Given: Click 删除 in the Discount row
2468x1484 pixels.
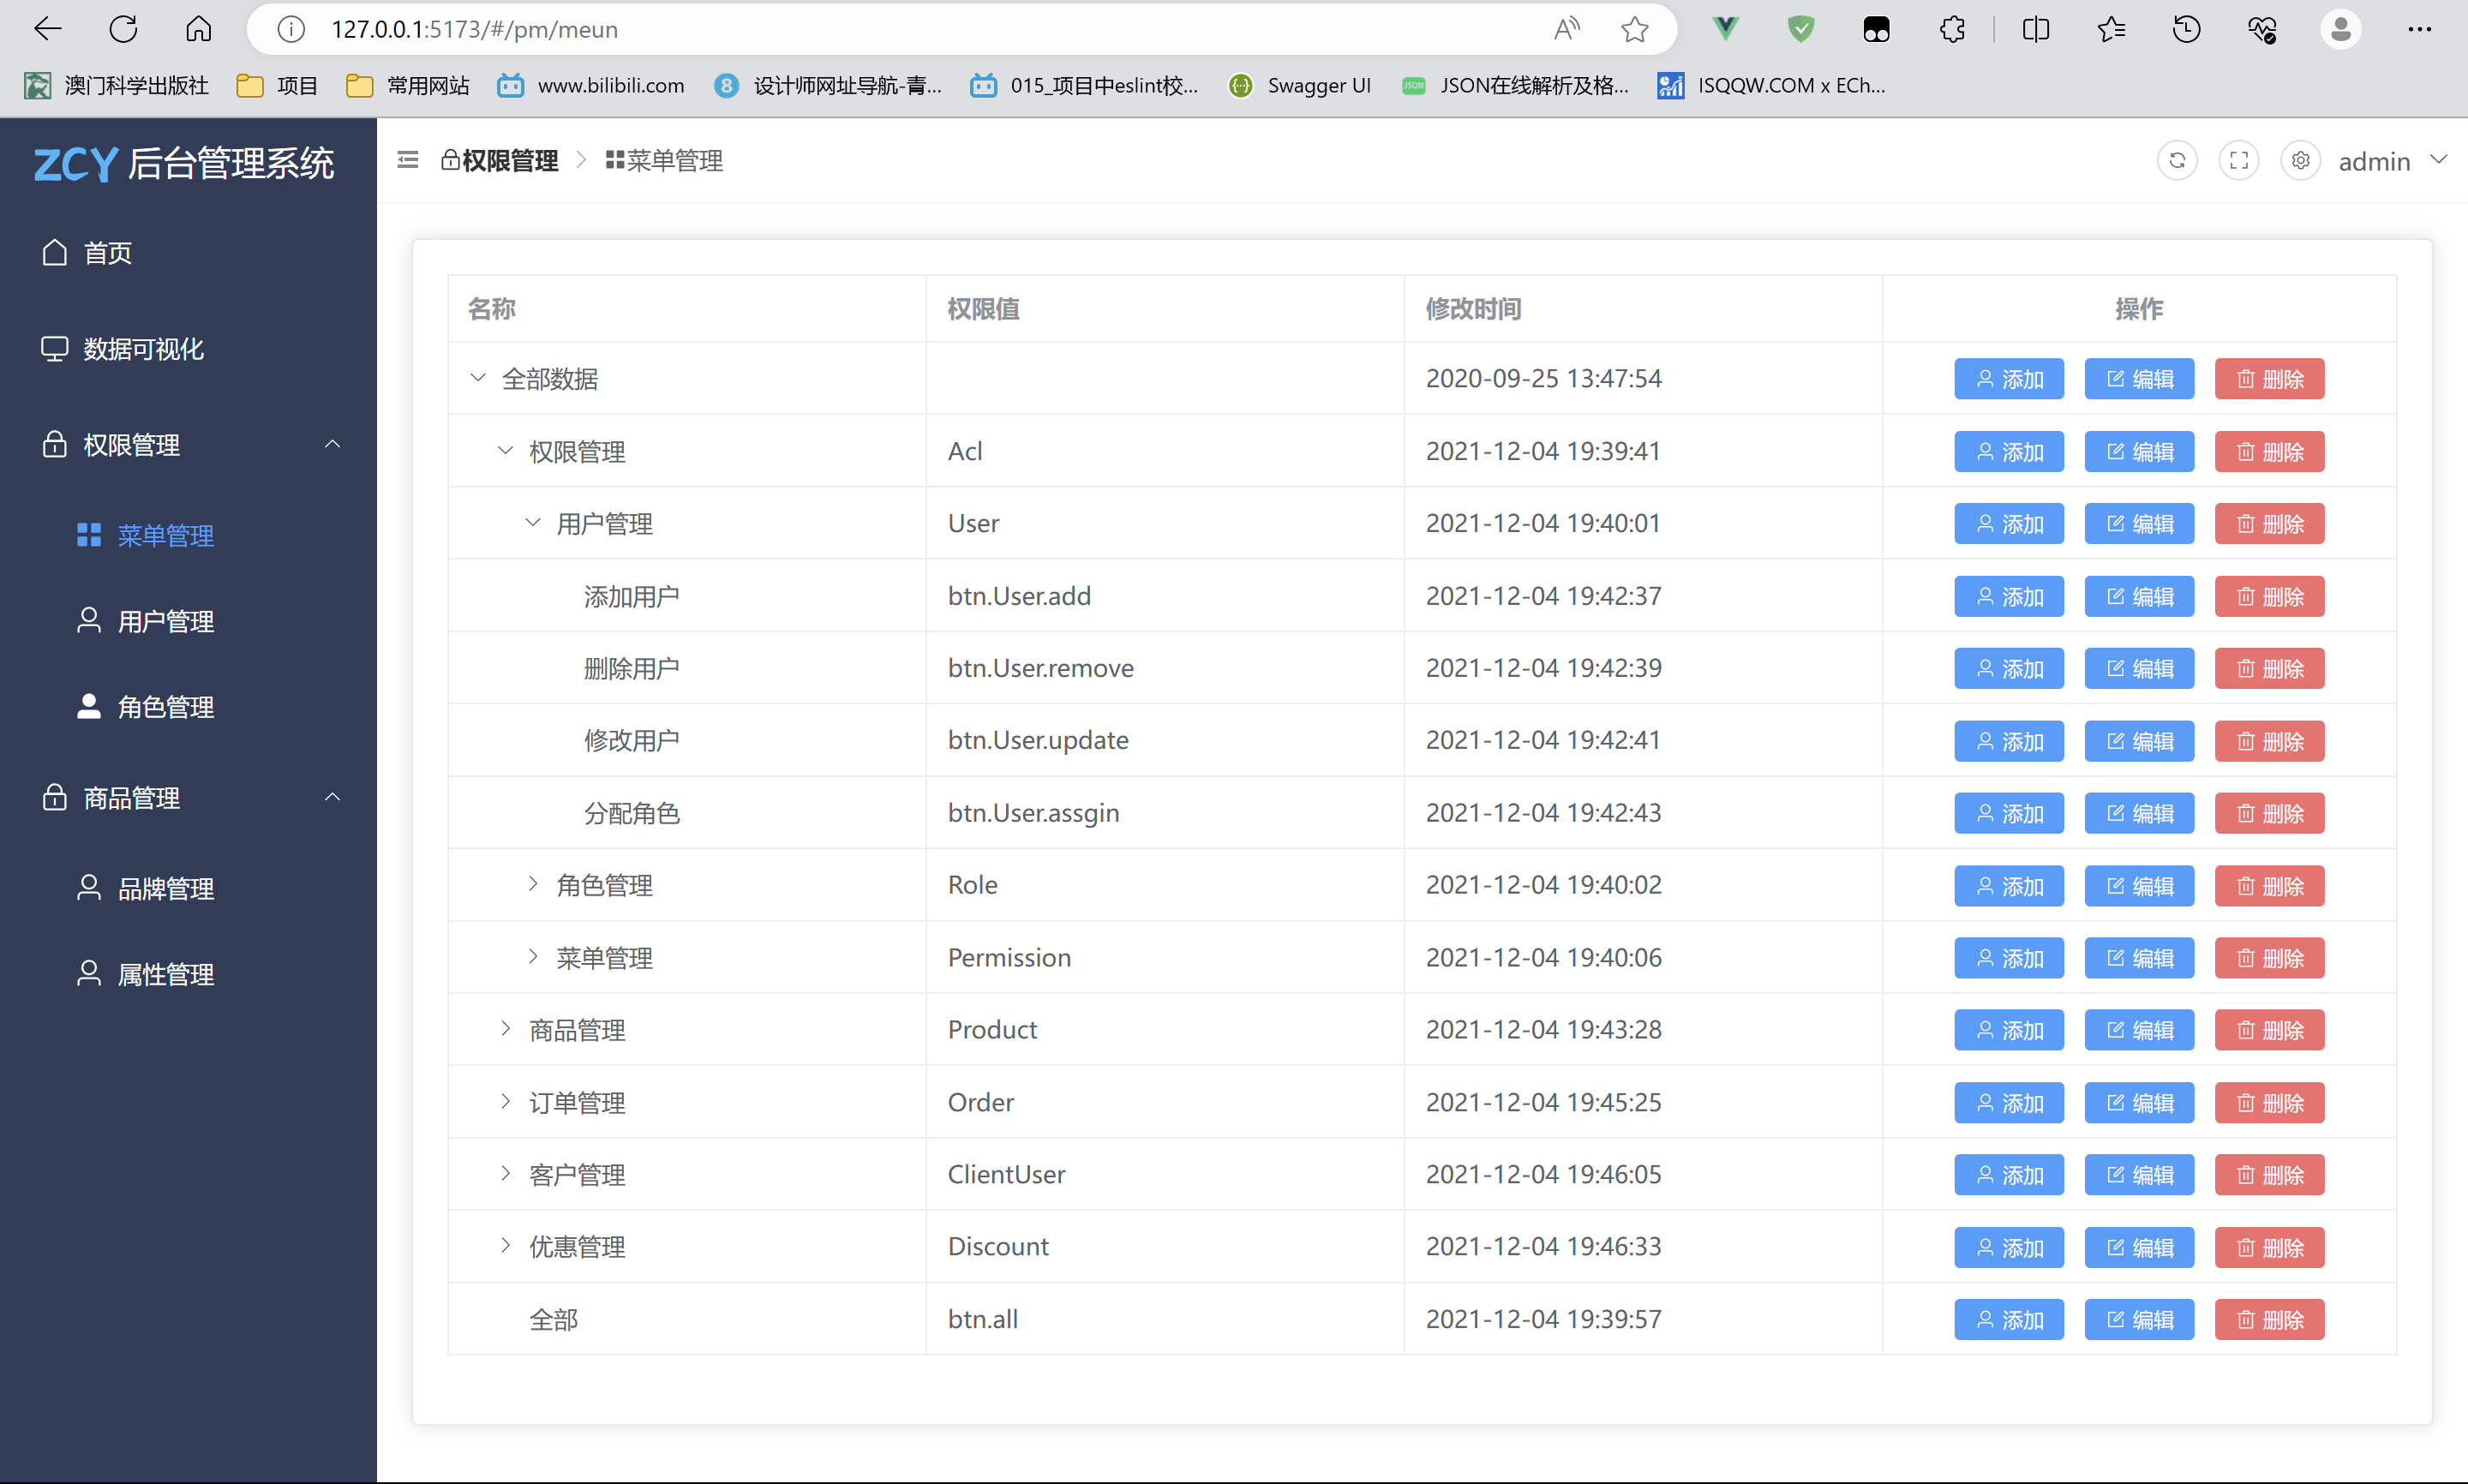Looking at the screenshot, I should pos(2269,1248).
